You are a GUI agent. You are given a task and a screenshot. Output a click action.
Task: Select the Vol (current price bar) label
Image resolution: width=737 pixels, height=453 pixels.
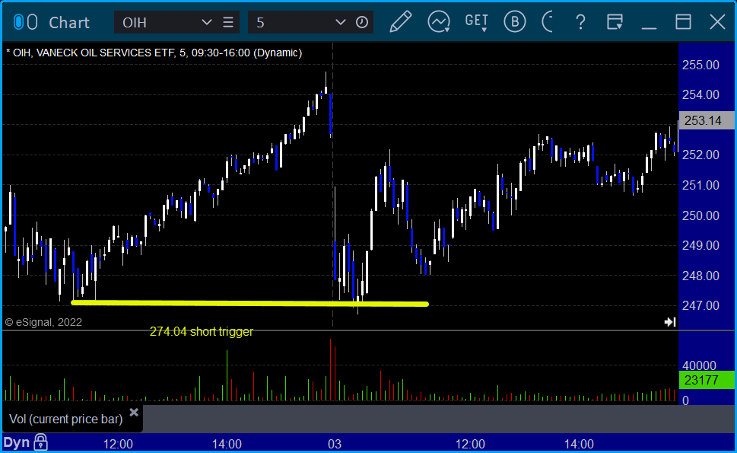(x=66, y=420)
